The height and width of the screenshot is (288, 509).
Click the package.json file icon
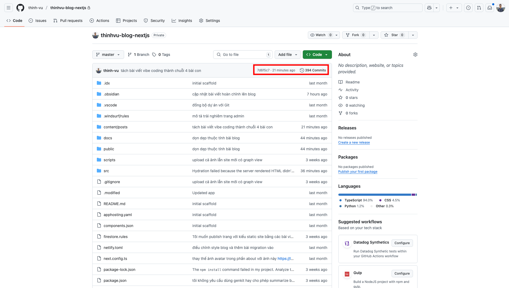pos(99,280)
